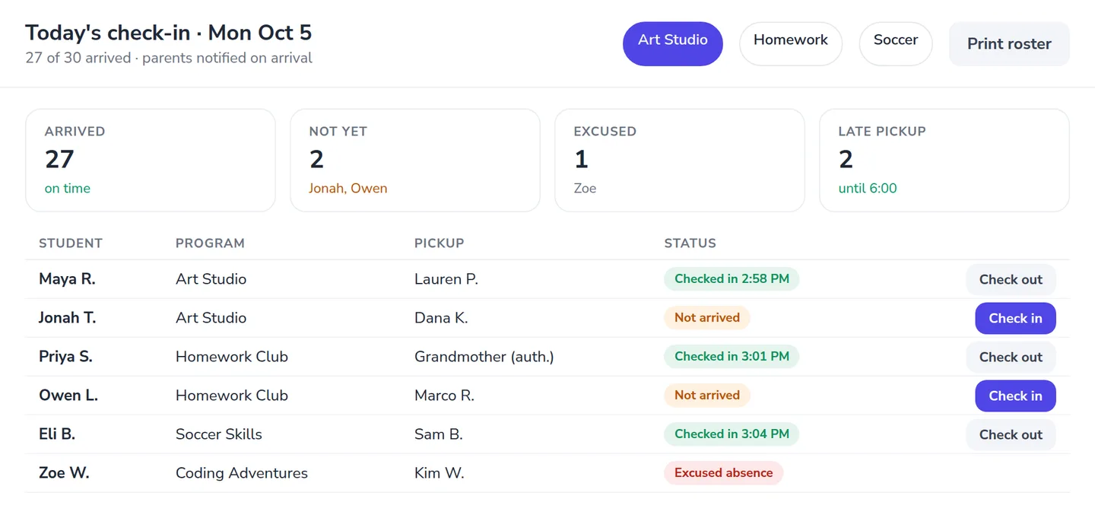Open the Late Pickup summary card

click(944, 160)
